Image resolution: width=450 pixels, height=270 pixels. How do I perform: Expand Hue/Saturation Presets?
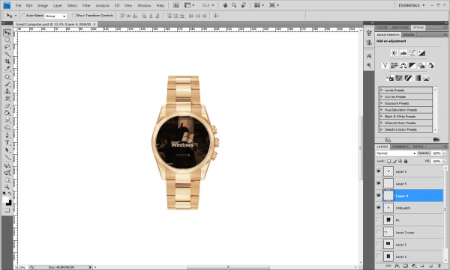coord(382,110)
